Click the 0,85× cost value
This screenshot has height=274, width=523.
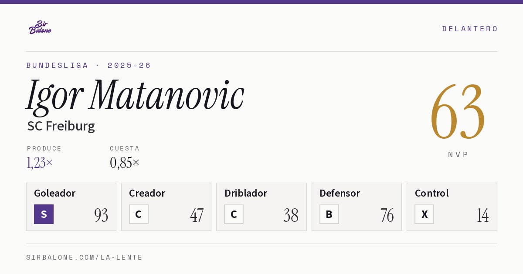[x=125, y=163]
